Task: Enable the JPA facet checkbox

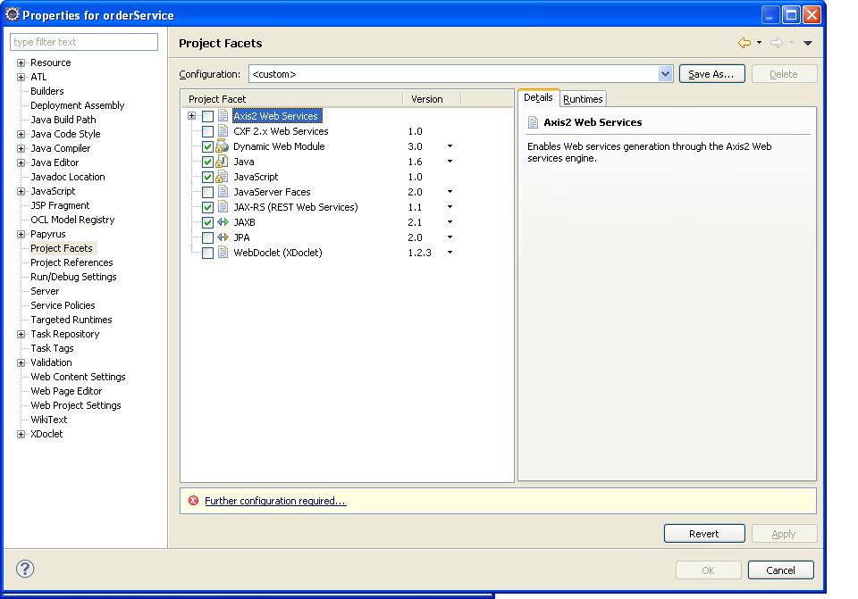Action: tap(207, 237)
